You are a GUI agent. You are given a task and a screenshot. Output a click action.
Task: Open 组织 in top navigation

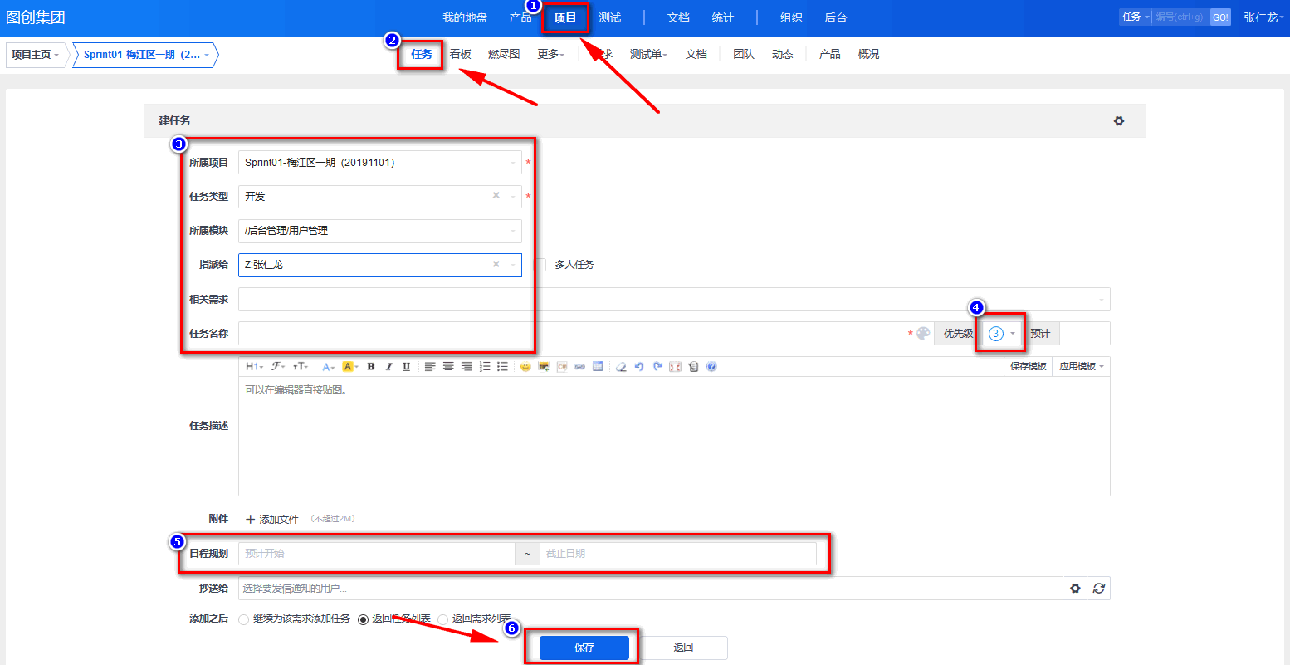tap(792, 17)
